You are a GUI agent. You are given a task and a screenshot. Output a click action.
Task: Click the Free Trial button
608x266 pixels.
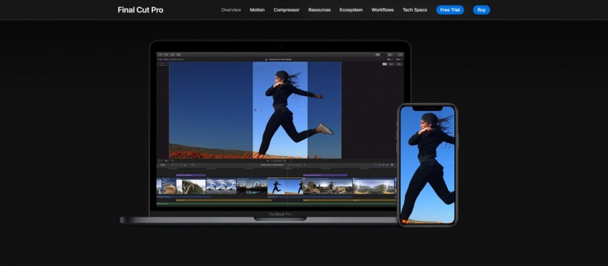click(x=450, y=10)
